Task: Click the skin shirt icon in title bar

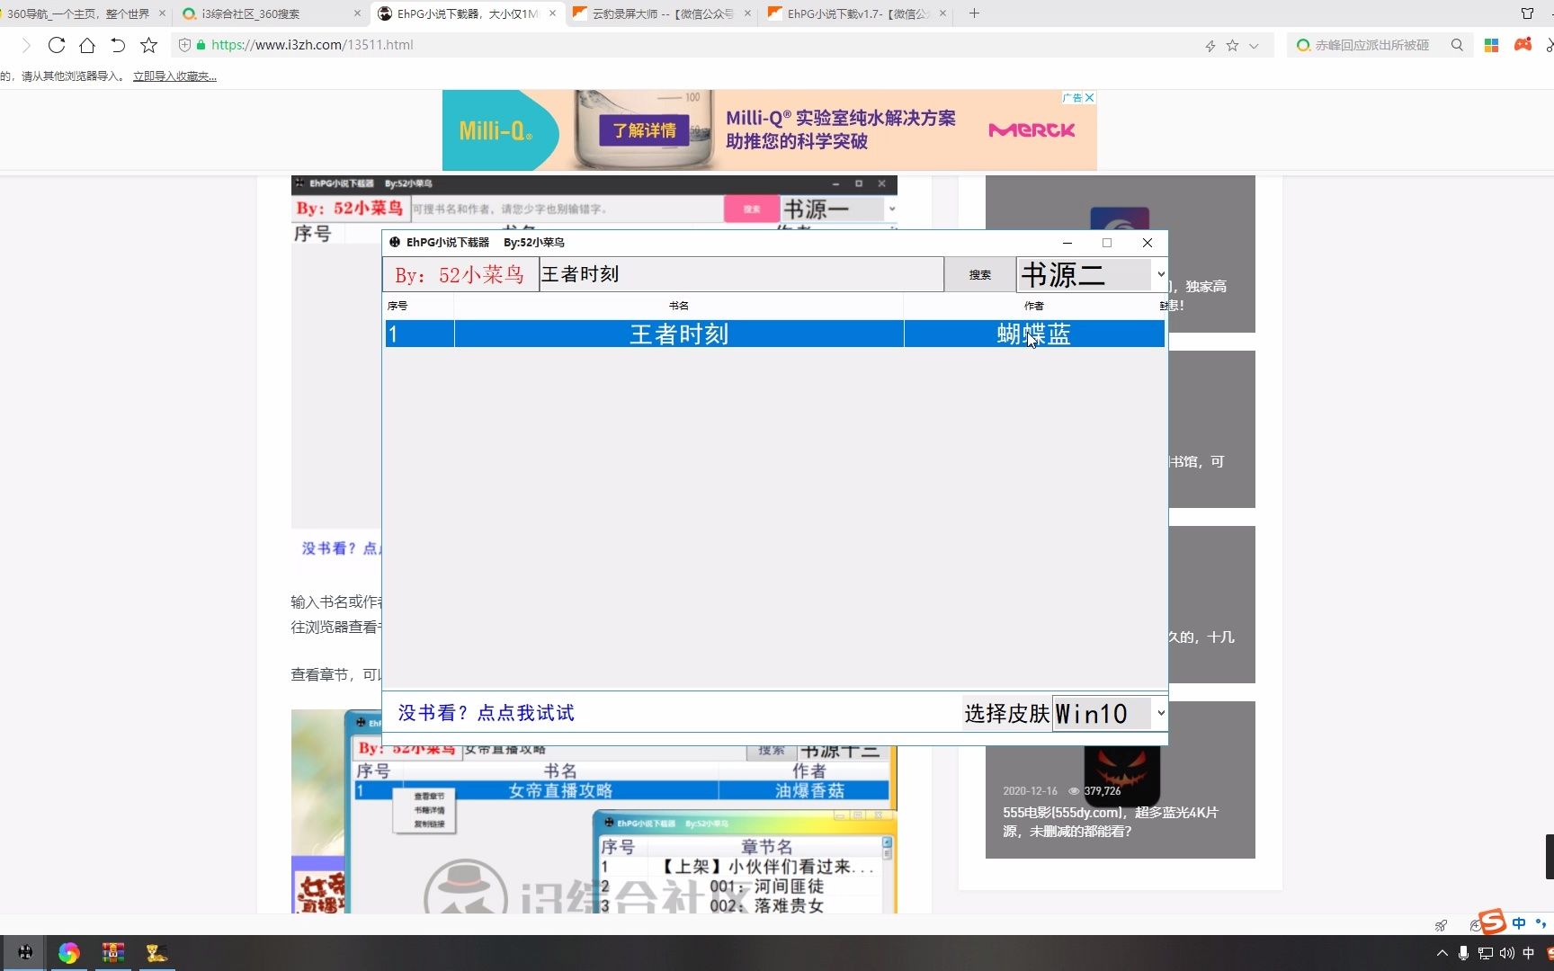Action: 1527,13
